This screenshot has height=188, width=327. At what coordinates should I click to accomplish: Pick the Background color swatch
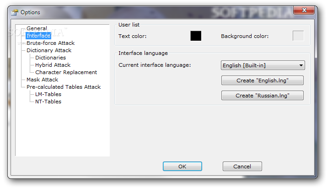coord(298,36)
